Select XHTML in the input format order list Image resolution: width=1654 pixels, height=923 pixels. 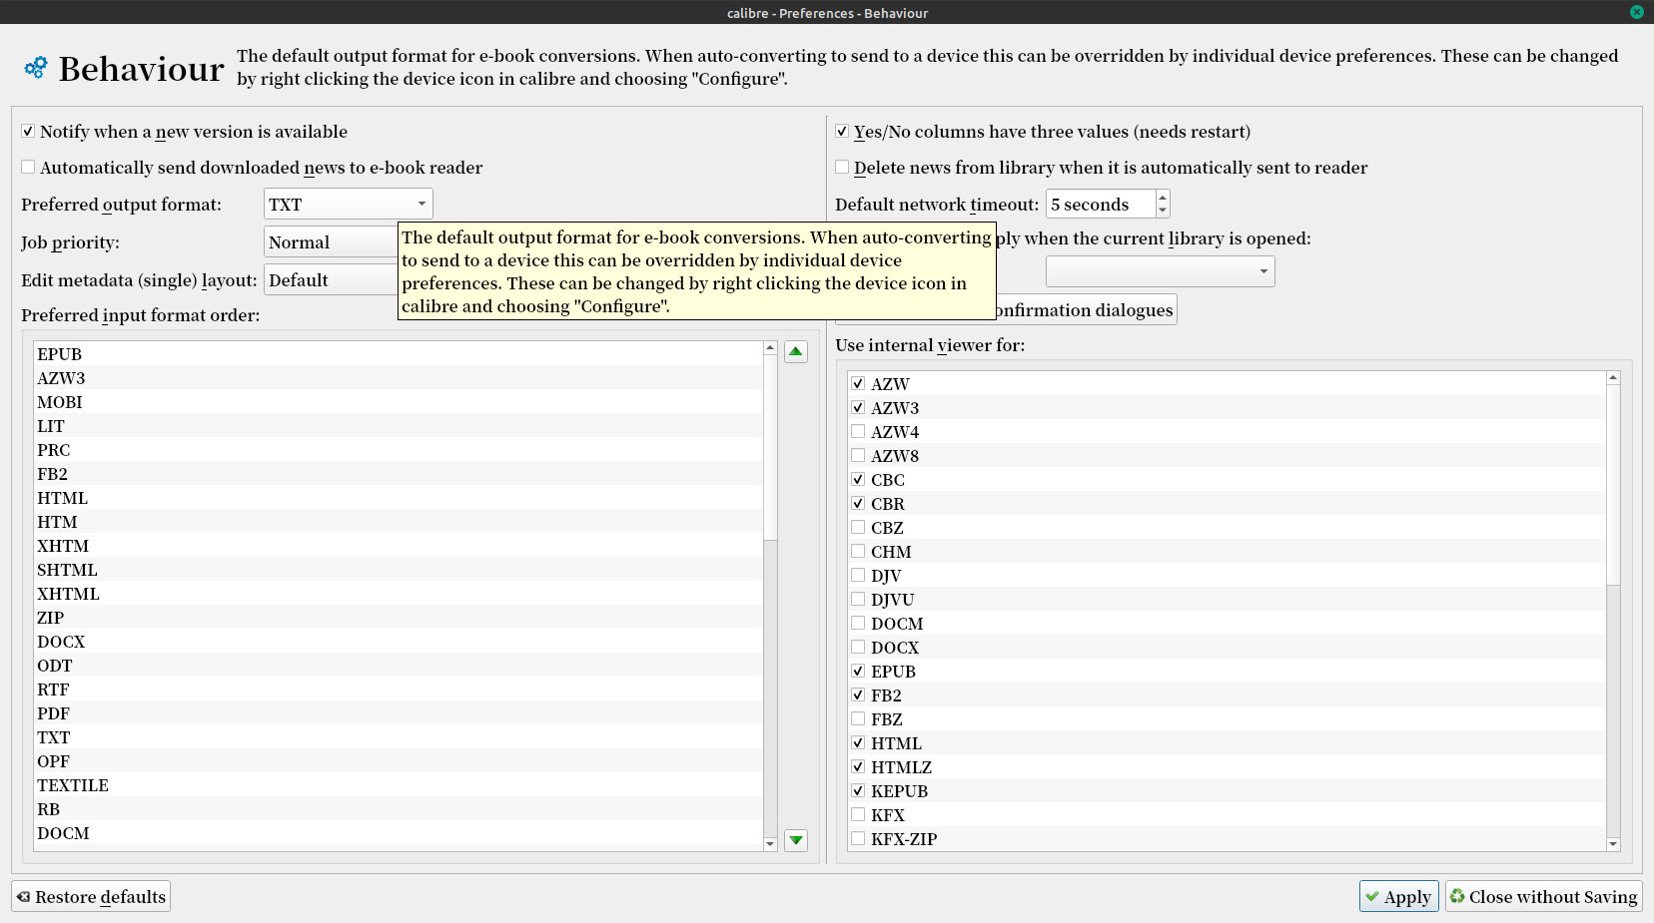(x=399, y=594)
